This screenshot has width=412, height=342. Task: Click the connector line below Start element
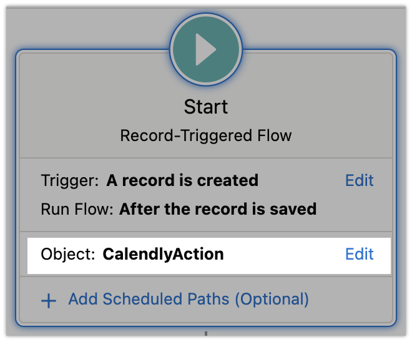click(205, 334)
